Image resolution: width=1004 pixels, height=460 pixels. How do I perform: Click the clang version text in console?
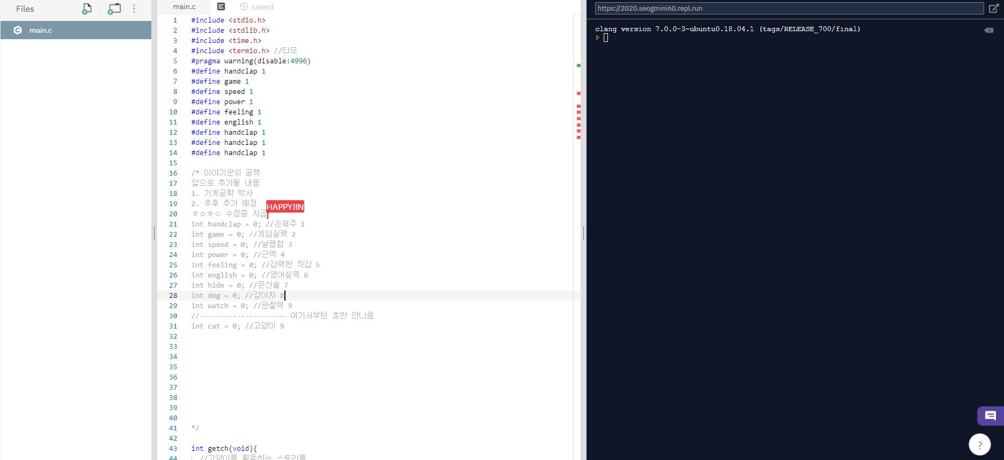coord(728,29)
